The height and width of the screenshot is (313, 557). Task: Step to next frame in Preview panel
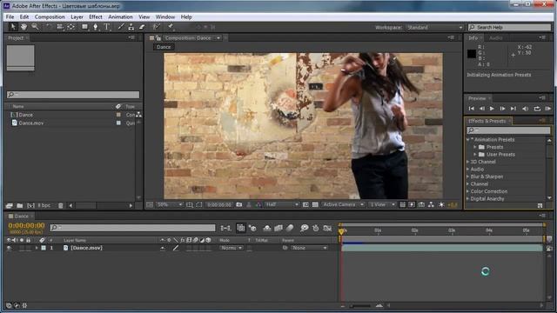point(502,109)
